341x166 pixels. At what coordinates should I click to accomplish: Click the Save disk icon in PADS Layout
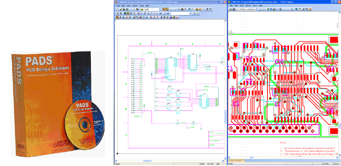tap(234, 9)
